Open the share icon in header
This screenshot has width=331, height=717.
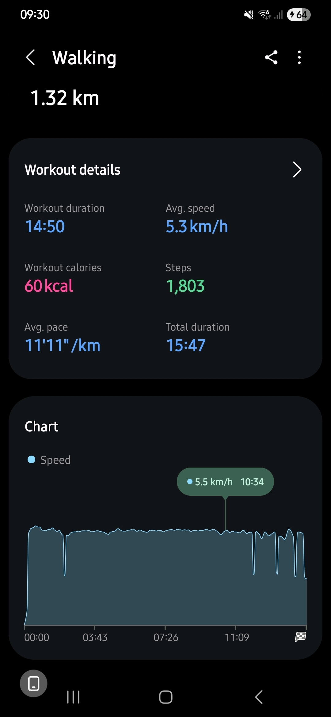point(271,57)
